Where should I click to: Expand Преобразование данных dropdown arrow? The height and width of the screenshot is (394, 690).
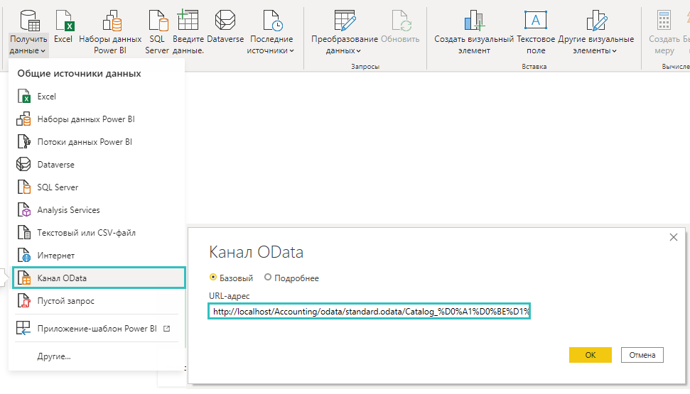[x=358, y=51]
